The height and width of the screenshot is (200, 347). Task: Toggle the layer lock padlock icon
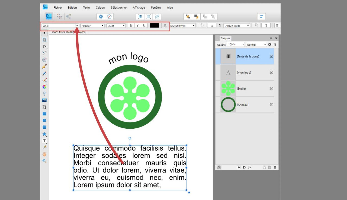click(275, 45)
